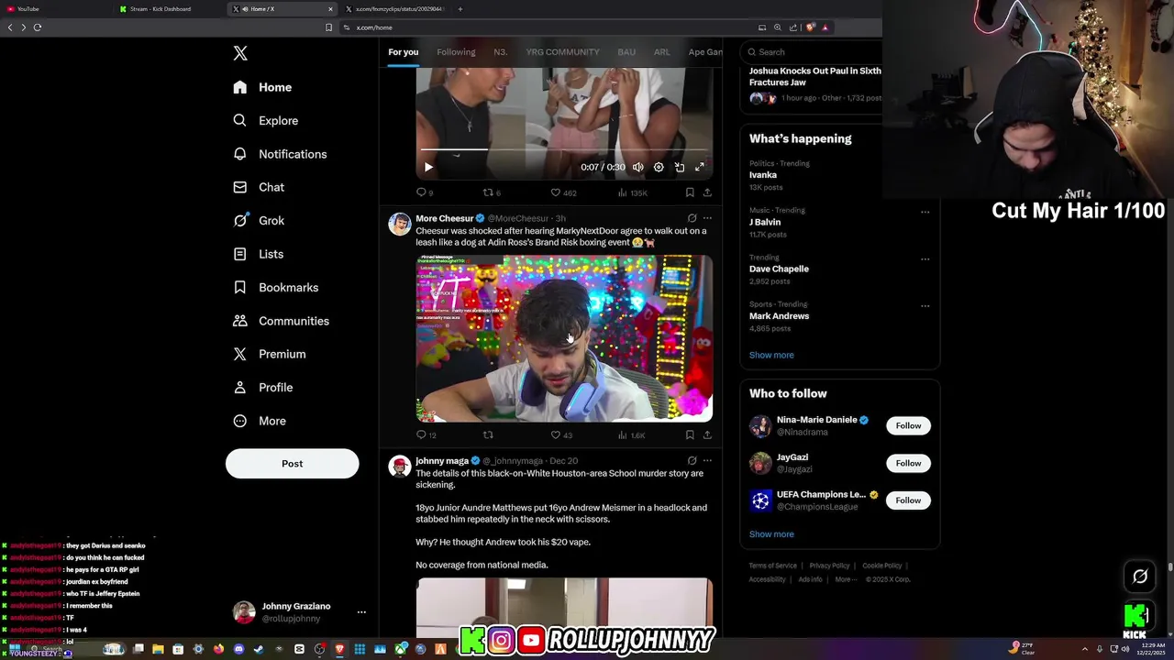Open the Ivanka trending topic
Image resolution: width=1174 pixels, height=660 pixels.
(763, 175)
